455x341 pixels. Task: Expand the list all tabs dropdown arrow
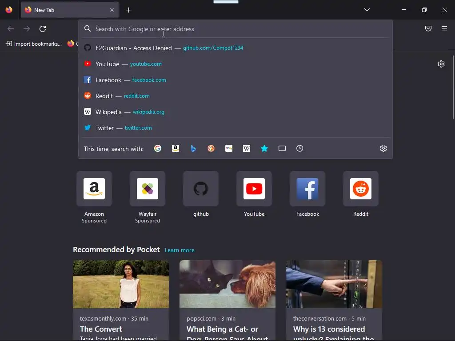click(x=367, y=10)
